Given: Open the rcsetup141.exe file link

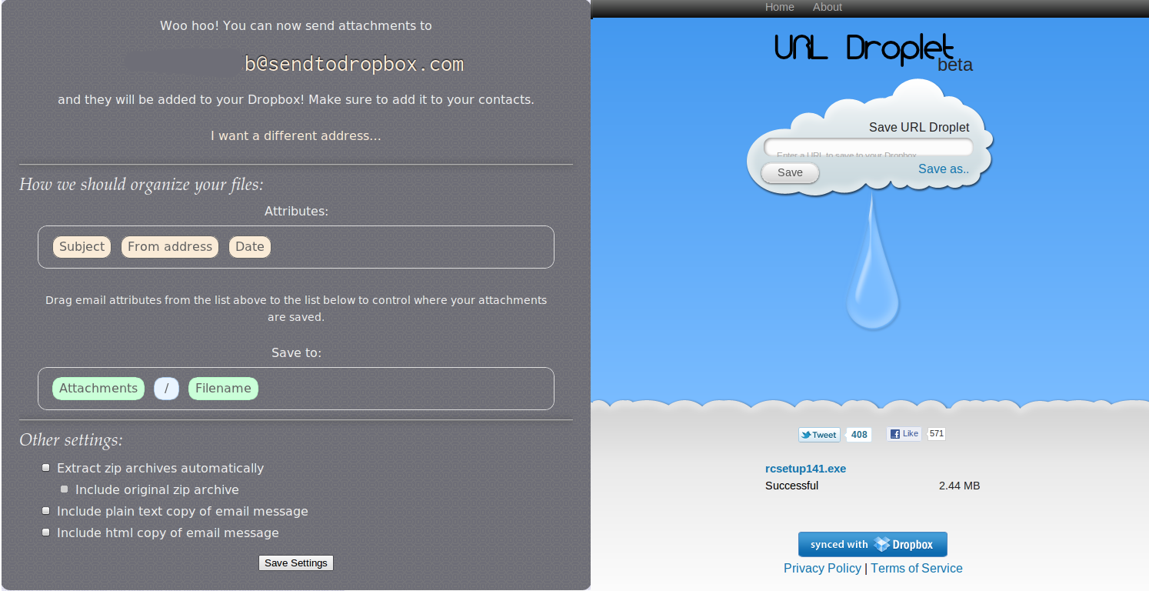Looking at the screenshot, I should click(805, 469).
